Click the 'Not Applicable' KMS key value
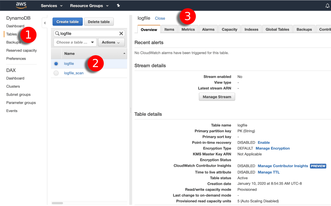Screen dimensions: 331x206 250,154
